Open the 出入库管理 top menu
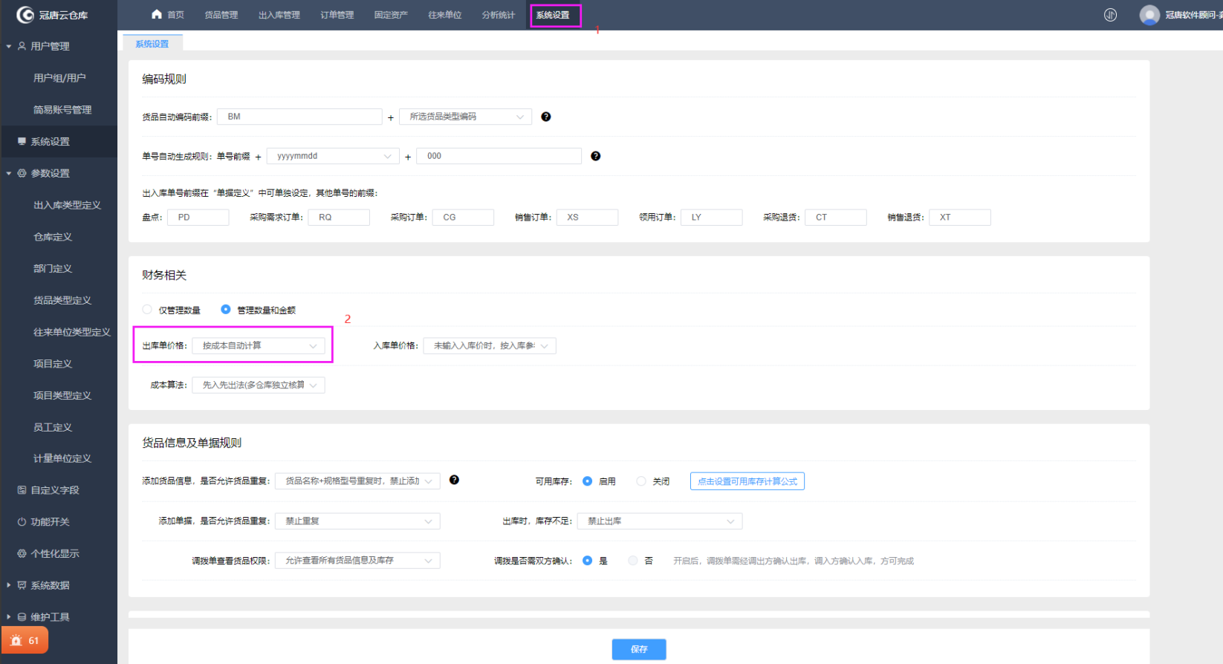1223x664 pixels. coord(279,15)
